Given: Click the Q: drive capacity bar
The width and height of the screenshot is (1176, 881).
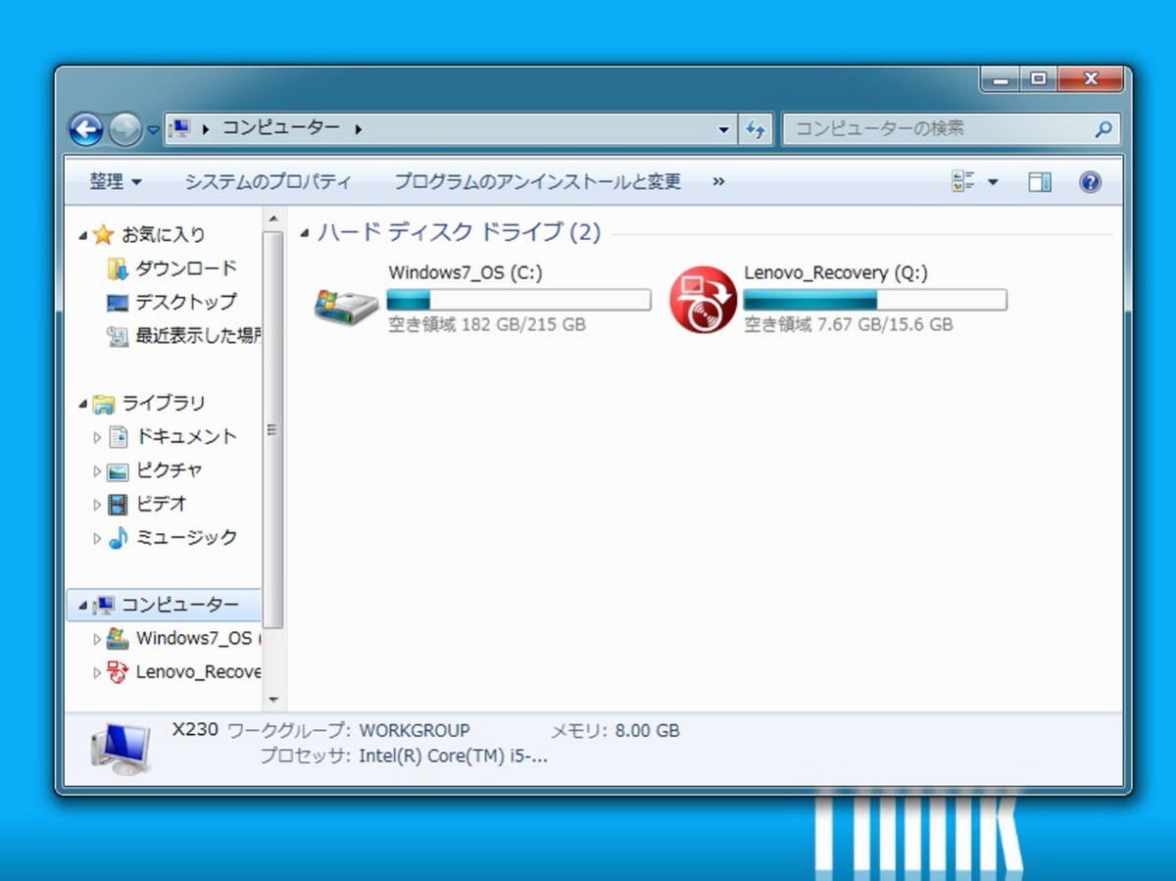Looking at the screenshot, I should (x=875, y=300).
